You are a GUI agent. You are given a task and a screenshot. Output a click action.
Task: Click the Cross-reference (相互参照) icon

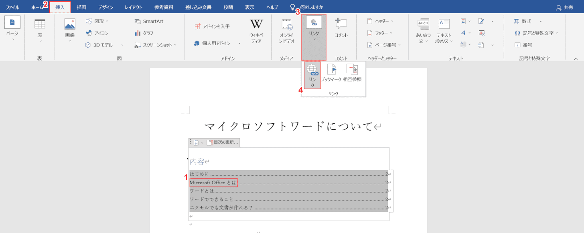pyautogui.click(x=352, y=69)
